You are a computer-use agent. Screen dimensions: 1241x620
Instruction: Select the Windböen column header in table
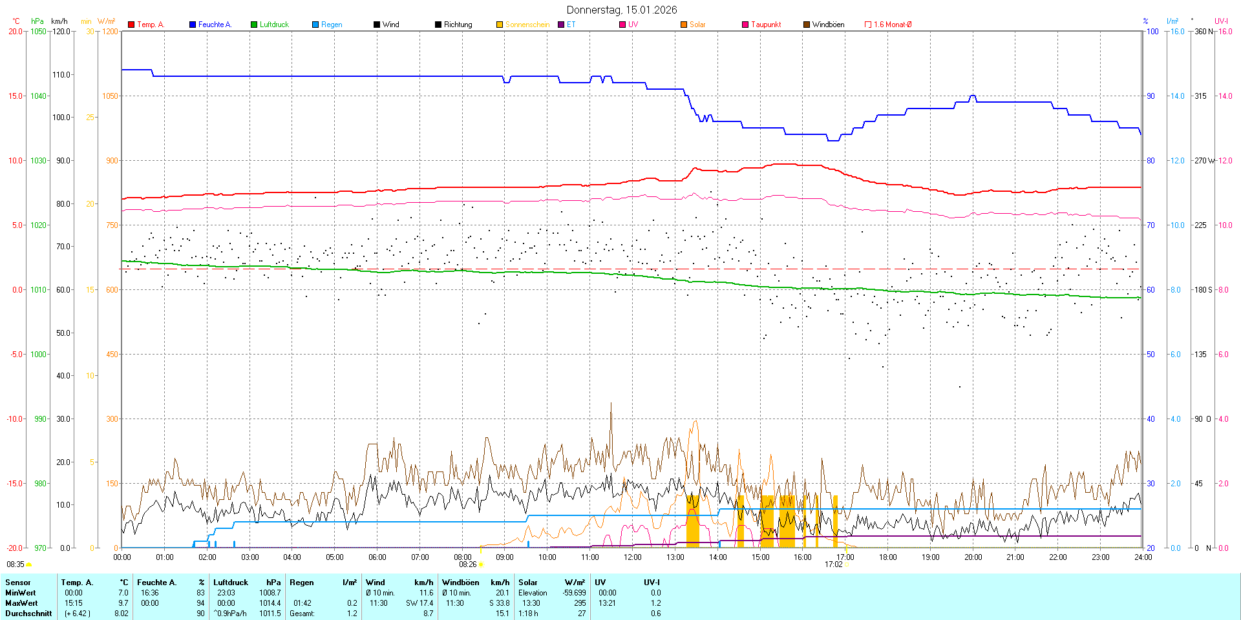coord(461,583)
